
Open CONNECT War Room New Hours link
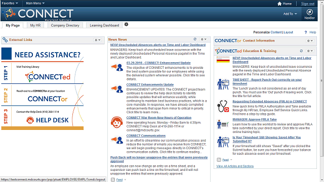click(x=159, y=118)
